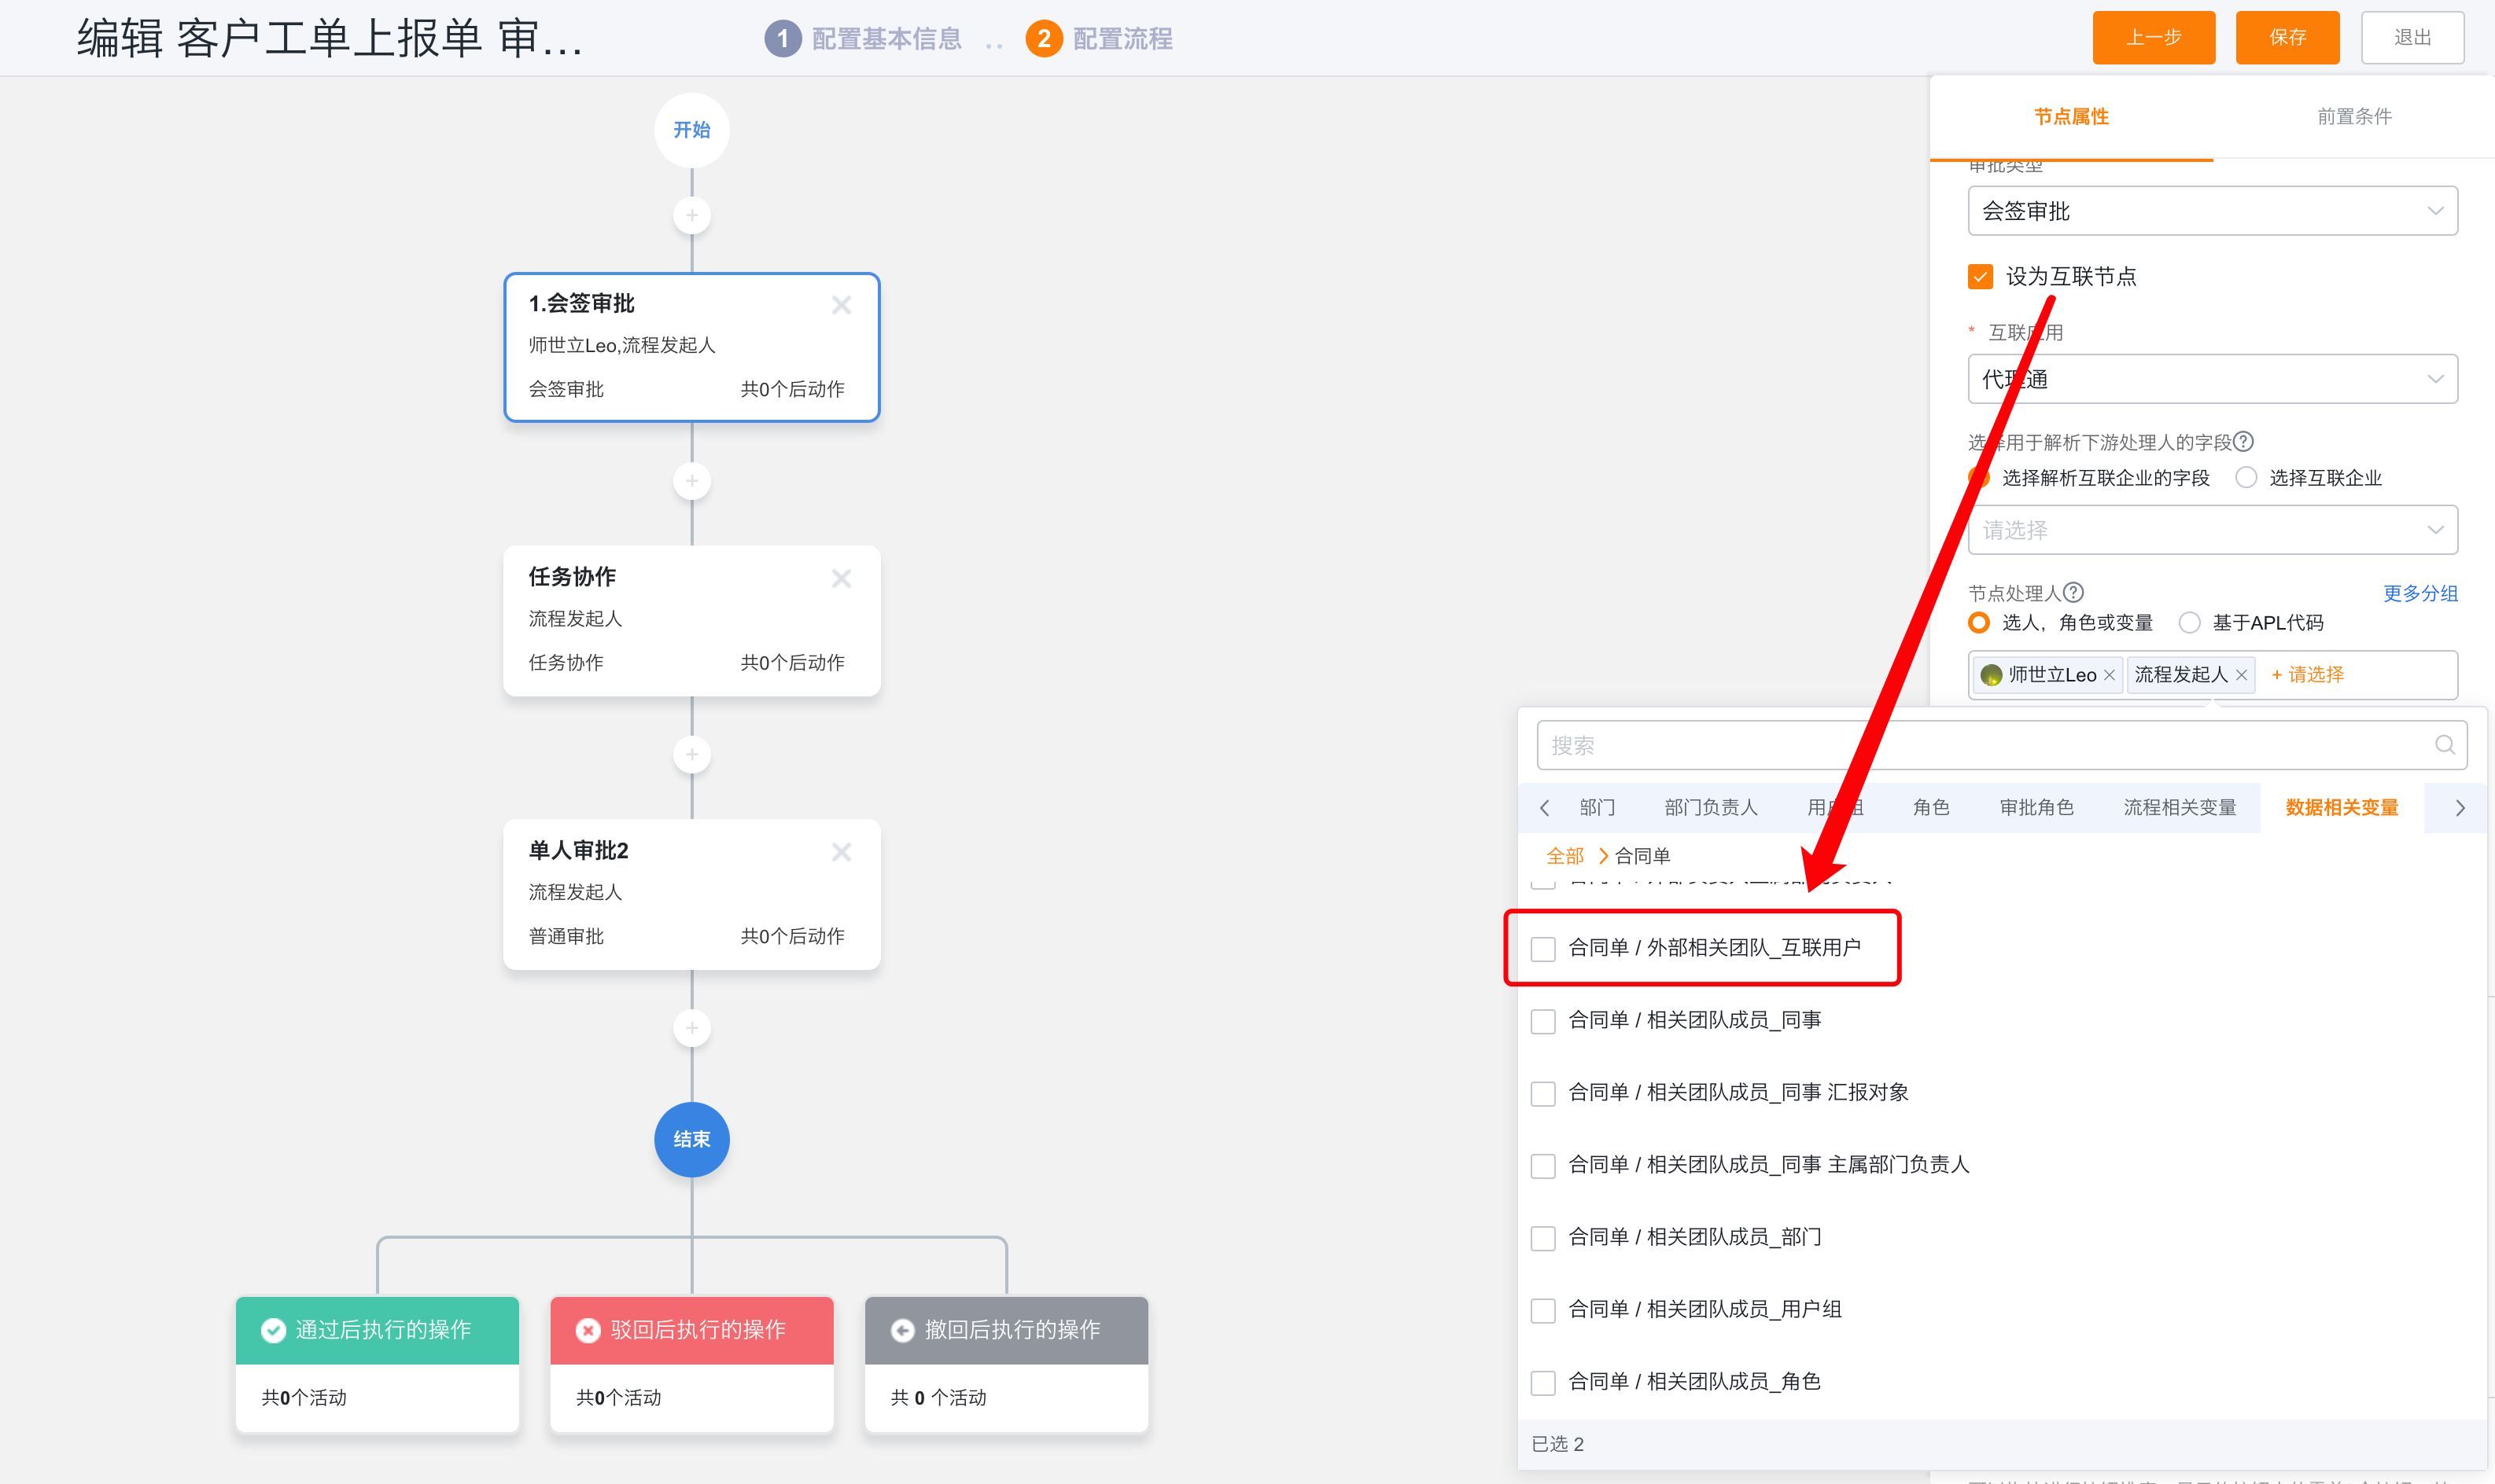Click the 退出 button
The width and height of the screenshot is (2495, 1484).
[2412, 38]
